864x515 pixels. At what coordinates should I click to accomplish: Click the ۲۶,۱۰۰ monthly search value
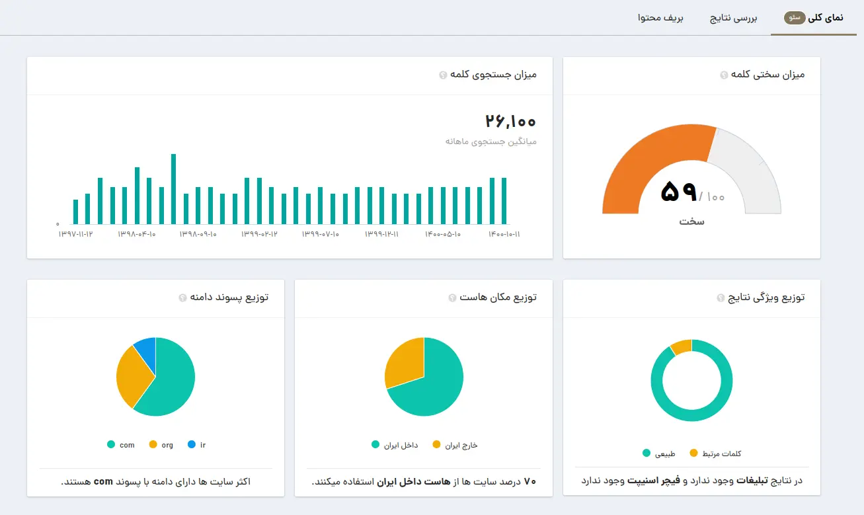510,121
